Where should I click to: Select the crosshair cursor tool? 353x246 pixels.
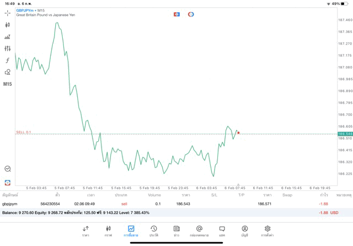point(7,12)
